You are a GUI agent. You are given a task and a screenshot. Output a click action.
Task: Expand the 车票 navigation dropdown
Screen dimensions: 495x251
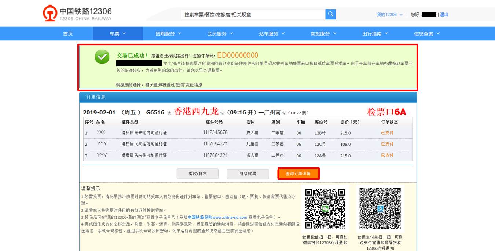point(117,33)
